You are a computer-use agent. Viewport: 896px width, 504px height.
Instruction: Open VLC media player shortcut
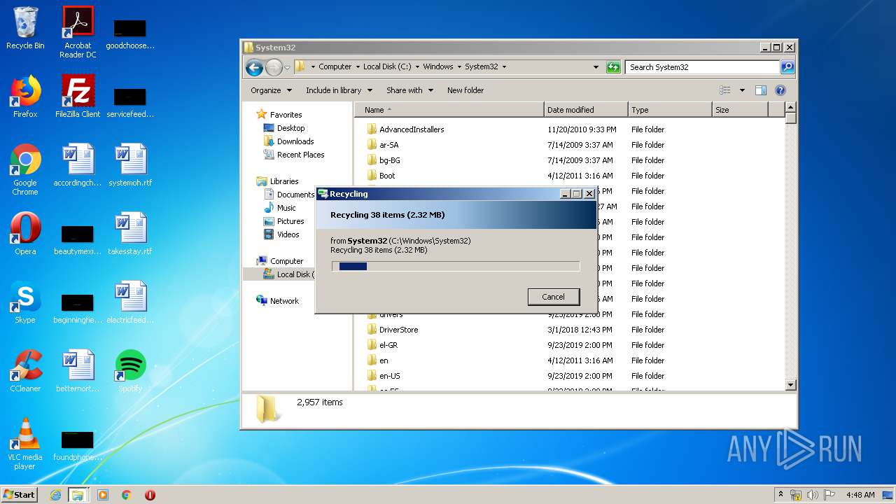point(25,444)
